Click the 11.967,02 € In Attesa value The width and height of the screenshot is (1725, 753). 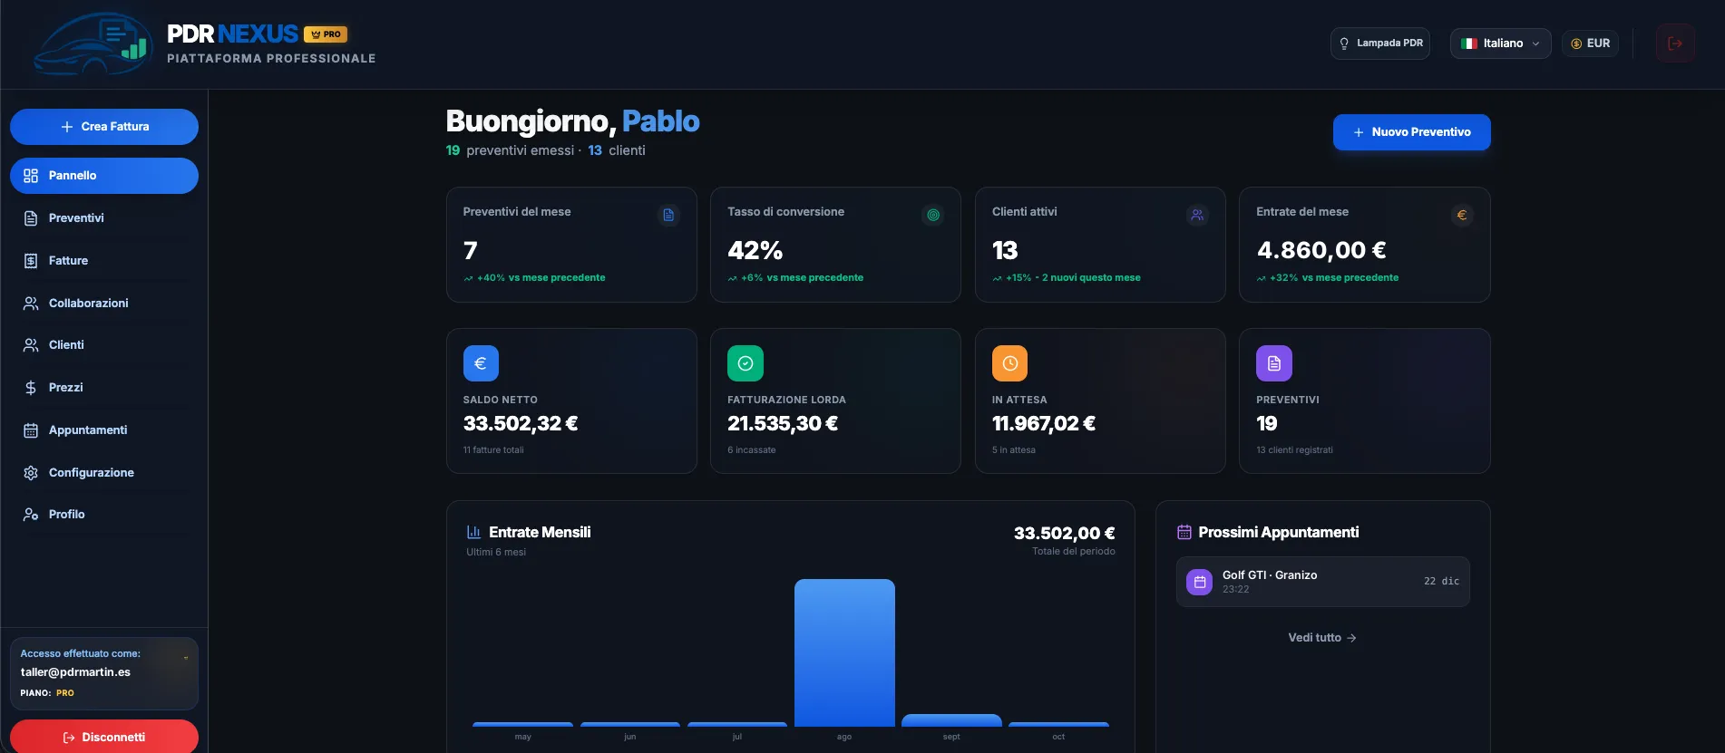click(x=1044, y=423)
